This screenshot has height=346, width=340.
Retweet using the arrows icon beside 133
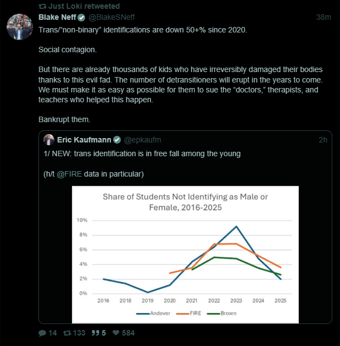point(67,333)
